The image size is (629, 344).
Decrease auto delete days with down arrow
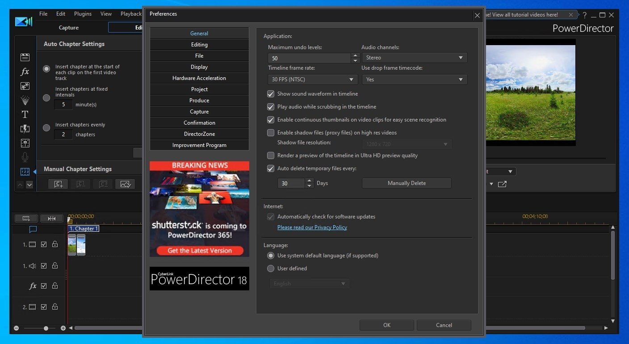click(x=310, y=185)
